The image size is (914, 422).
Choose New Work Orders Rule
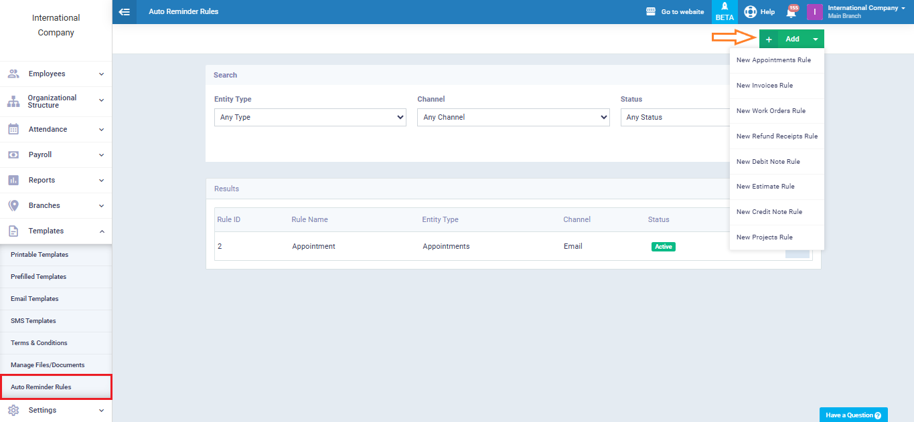[771, 111]
